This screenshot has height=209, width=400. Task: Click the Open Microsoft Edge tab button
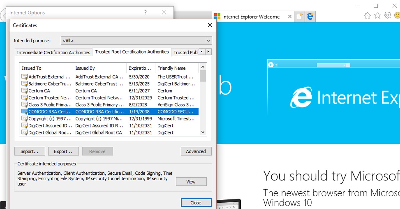(310, 16)
